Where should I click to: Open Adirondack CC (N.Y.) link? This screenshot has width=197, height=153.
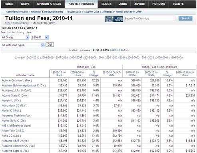pyautogui.click(x=14, y=106)
